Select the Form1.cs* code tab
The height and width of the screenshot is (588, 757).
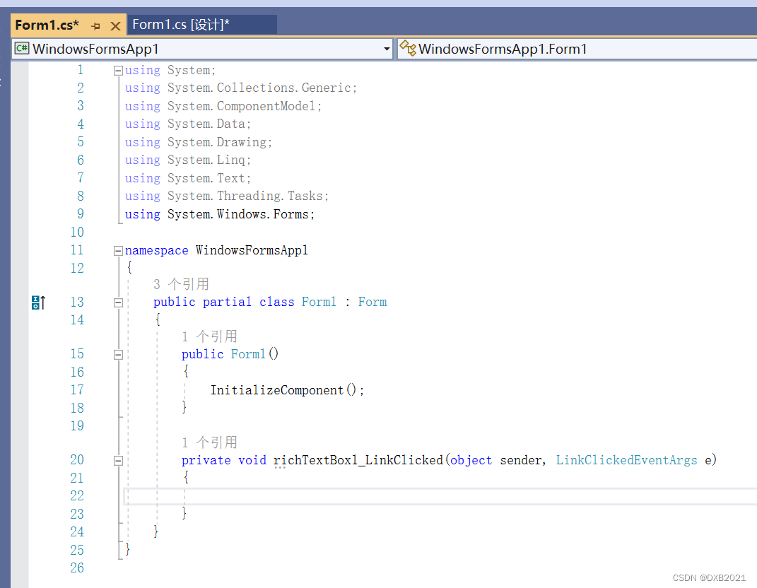point(47,25)
